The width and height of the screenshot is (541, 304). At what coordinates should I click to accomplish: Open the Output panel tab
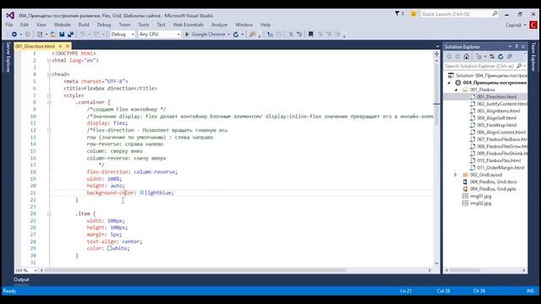point(21,280)
